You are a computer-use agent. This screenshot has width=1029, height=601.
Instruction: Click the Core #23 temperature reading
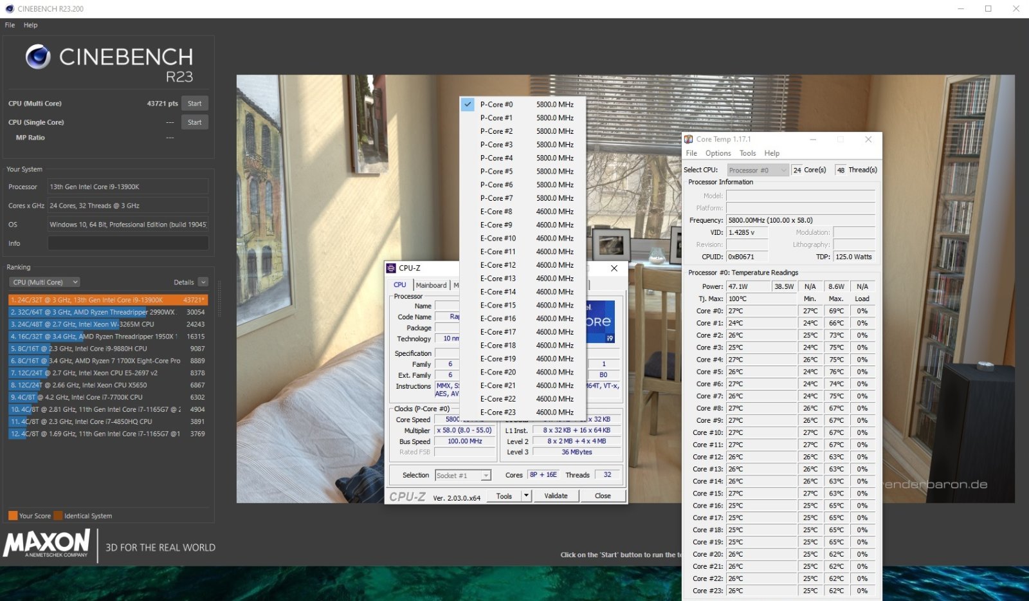[x=761, y=591]
